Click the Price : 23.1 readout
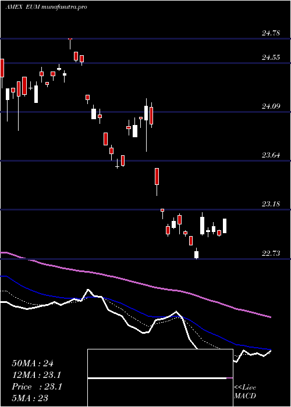The height and width of the screenshot is (407, 291). [x=37, y=387]
